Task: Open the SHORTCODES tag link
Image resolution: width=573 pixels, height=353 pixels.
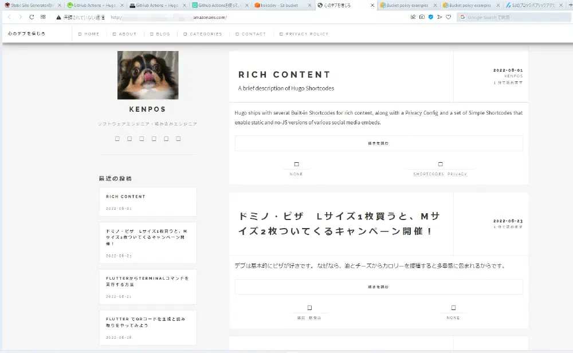Action: coord(429,174)
